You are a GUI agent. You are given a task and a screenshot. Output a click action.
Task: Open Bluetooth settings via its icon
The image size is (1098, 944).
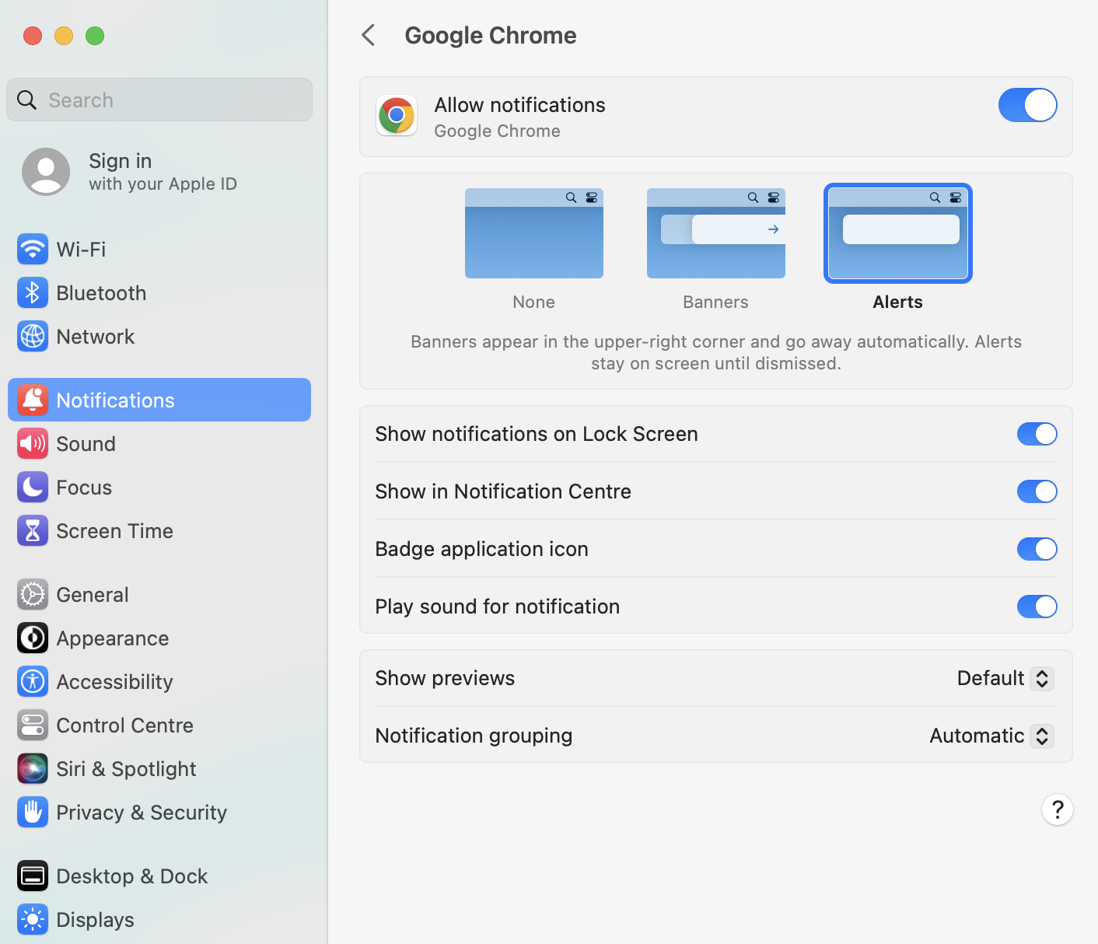coord(33,292)
